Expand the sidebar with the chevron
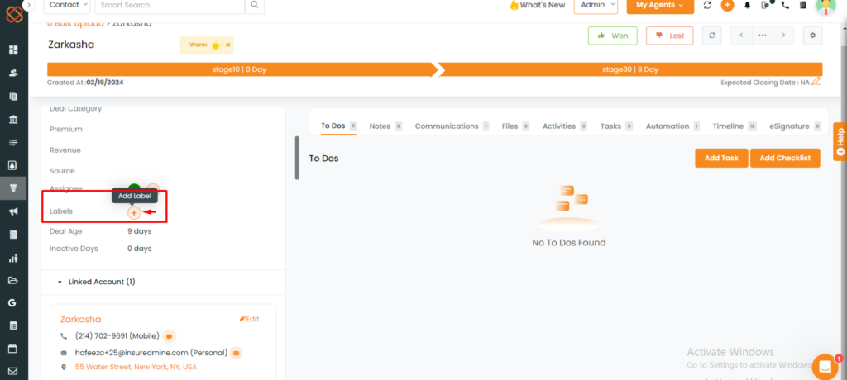Viewport: 847px width, 380px height. click(x=28, y=5)
